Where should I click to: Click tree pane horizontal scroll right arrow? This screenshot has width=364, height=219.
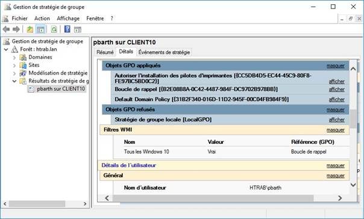pos(85,204)
